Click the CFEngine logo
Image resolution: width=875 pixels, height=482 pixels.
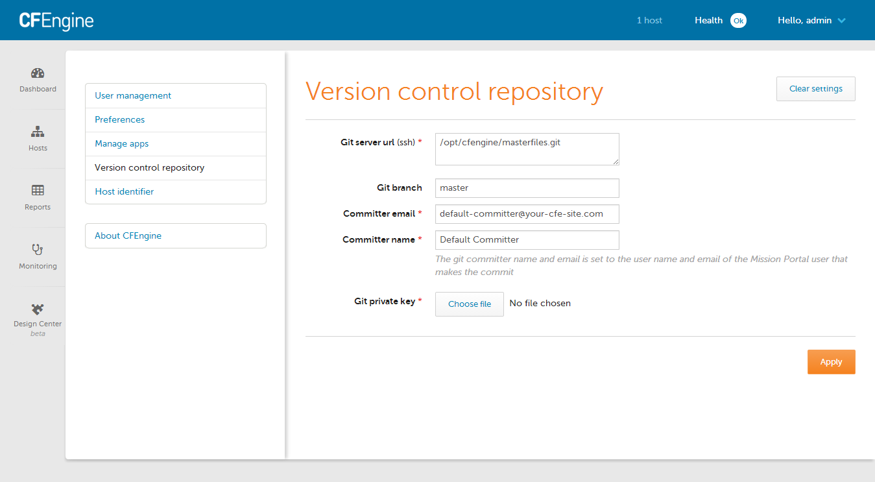56,21
